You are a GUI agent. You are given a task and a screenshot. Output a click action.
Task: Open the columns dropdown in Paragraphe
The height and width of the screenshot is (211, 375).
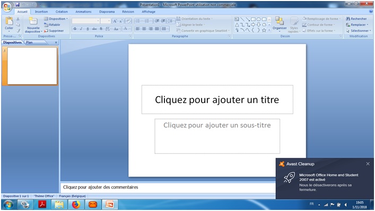[164, 29]
